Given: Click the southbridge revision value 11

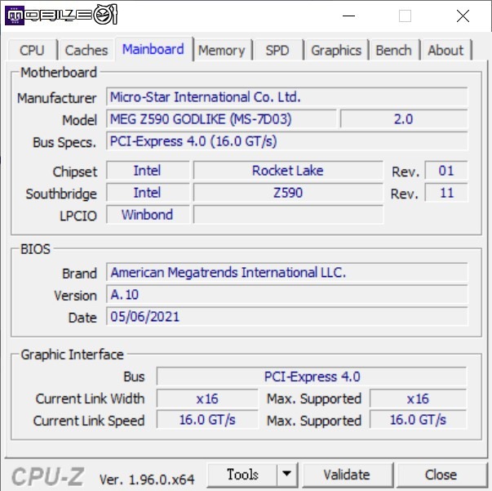Looking at the screenshot, I should click(446, 193).
